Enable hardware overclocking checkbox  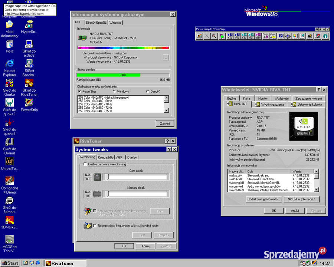[85, 164]
